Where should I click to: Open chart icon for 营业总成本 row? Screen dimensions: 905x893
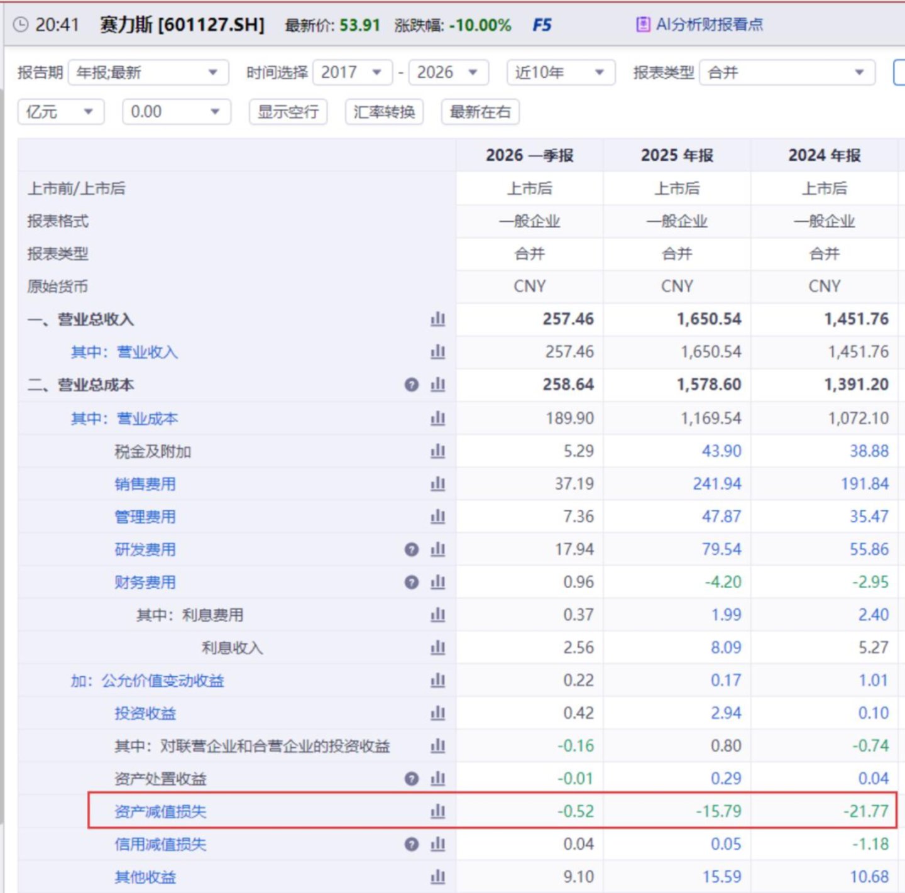pyautogui.click(x=438, y=385)
